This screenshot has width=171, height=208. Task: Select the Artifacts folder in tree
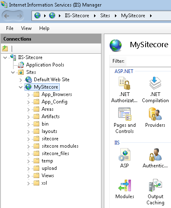(x=51, y=117)
